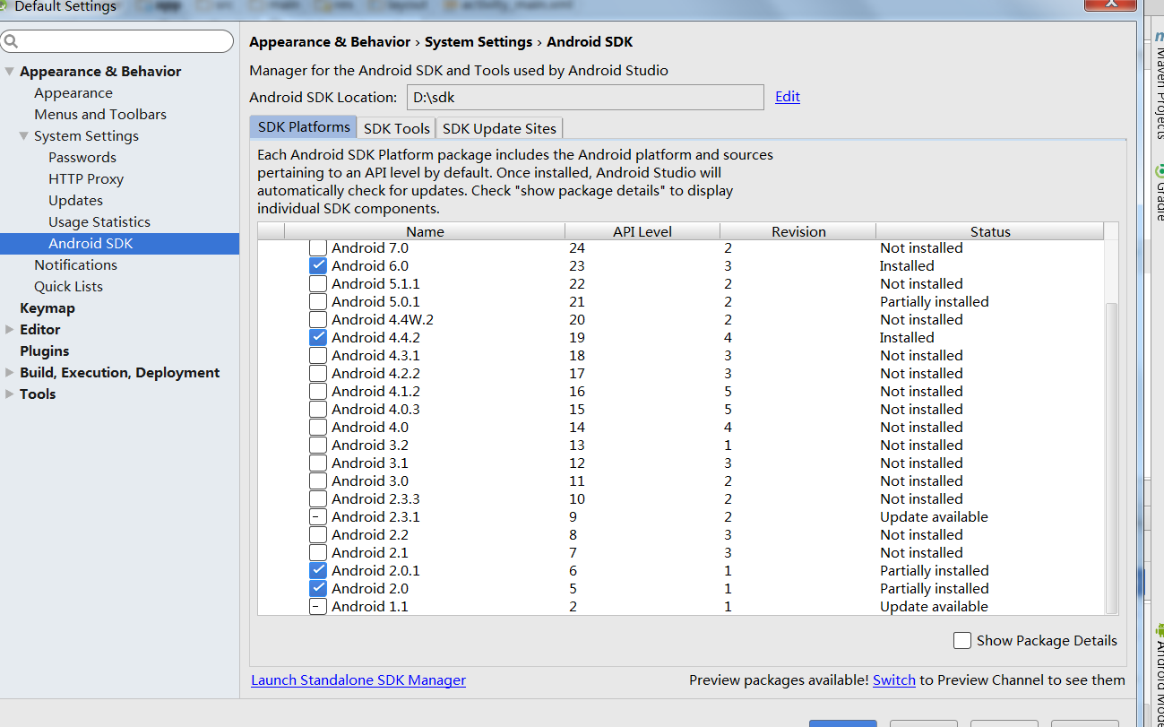Check the Android 7.0 checkbox
1164x727 pixels.
click(x=318, y=248)
